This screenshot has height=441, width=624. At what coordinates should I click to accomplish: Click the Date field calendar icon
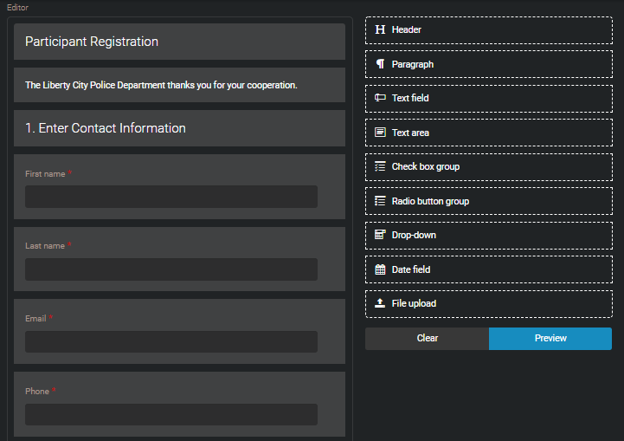tap(380, 269)
